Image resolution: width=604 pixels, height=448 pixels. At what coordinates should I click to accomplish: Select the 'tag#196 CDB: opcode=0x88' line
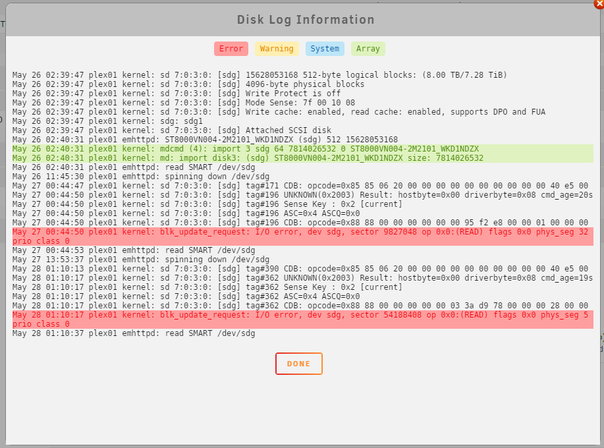(300, 223)
